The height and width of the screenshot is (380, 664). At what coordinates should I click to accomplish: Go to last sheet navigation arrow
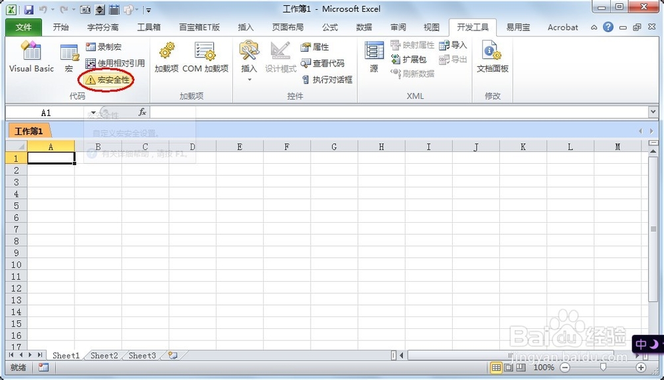click(40, 355)
